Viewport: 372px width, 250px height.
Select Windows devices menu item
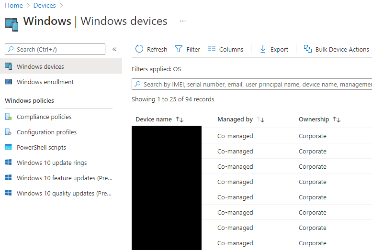click(x=61, y=66)
